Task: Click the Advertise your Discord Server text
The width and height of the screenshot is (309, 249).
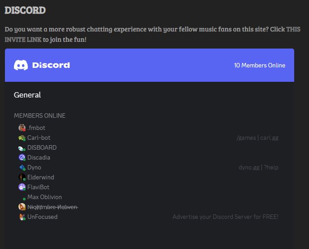Action: (225, 217)
